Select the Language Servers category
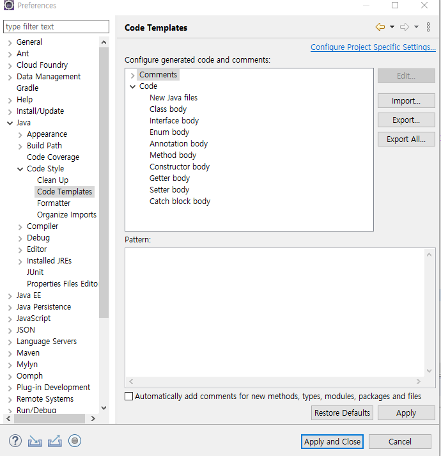The width and height of the screenshot is (441, 456). tap(47, 341)
